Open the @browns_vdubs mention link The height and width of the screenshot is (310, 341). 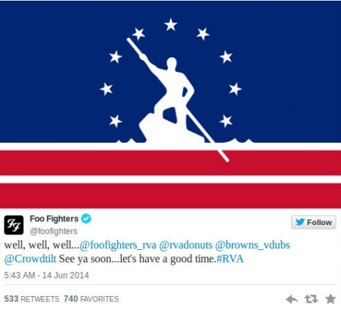pyautogui.click(x=252, y=245)
